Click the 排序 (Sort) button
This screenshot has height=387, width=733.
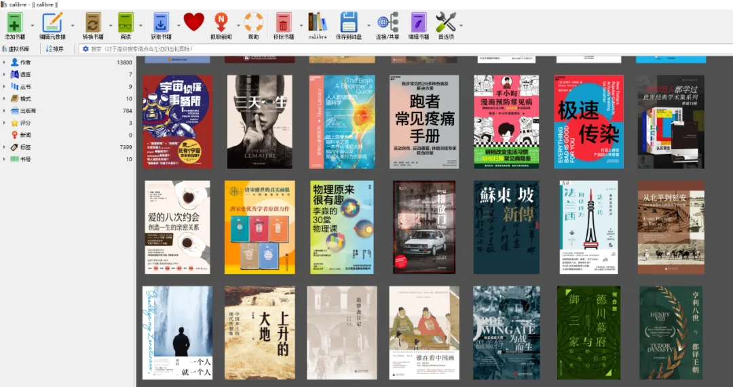point(55,49)
